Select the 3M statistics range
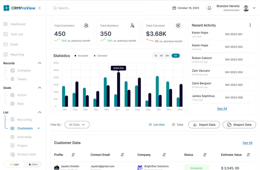This screenshot has height=170, width=260. pos(167,56)
